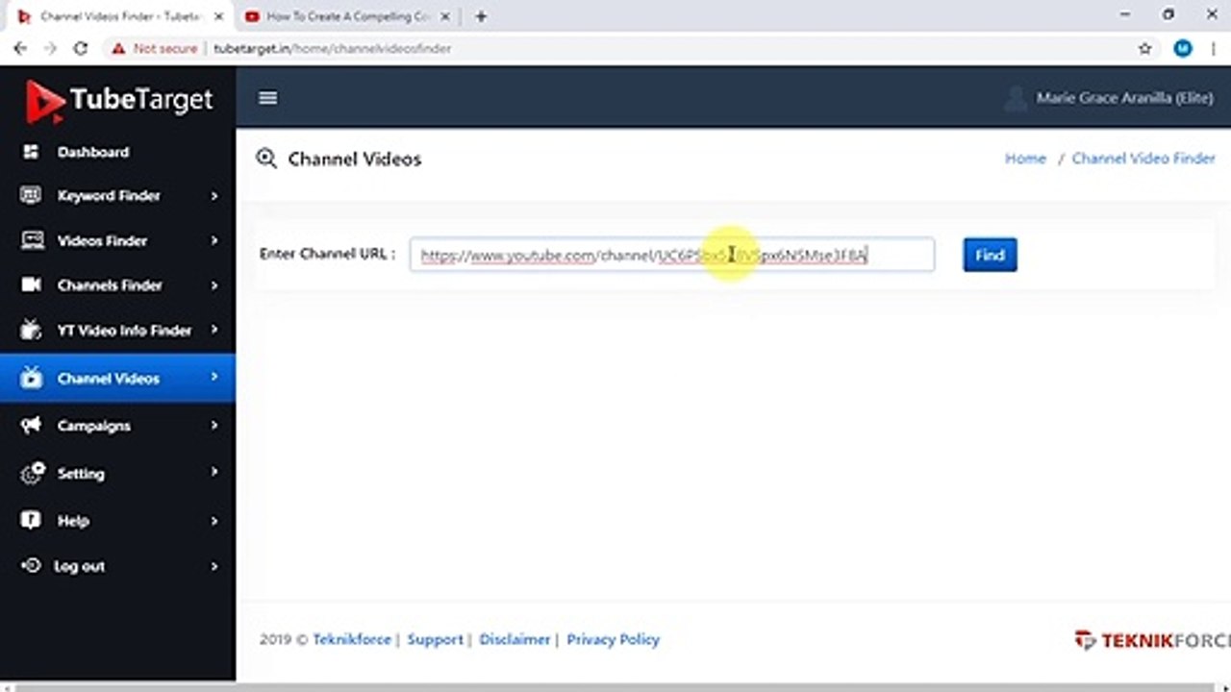Click the horizontal scrollbar at bottom

pos(615,687)
